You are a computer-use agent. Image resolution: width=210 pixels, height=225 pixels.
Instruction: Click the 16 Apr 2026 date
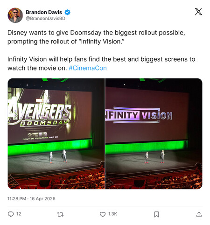(x=42, y=199)
